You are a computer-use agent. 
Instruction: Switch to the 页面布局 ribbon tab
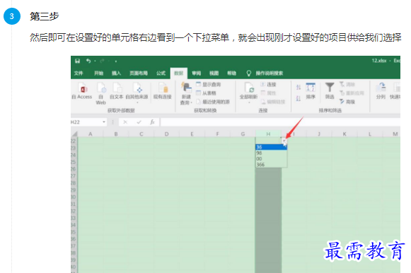point(139,73)
